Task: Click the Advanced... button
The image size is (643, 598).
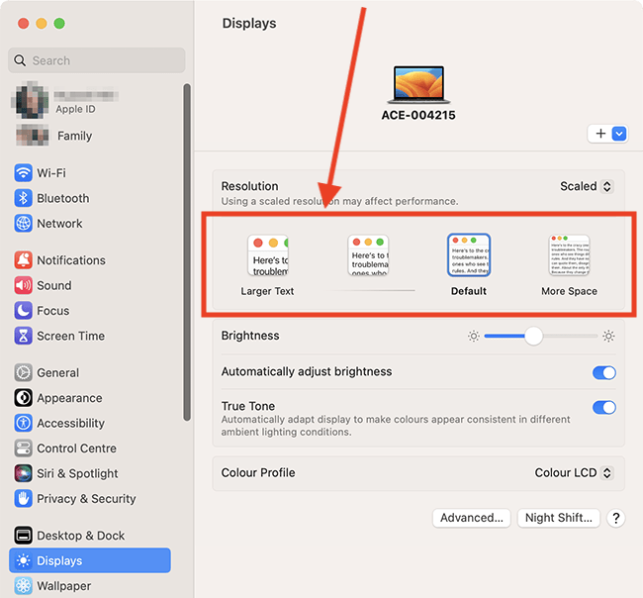Action: point(472,518)
